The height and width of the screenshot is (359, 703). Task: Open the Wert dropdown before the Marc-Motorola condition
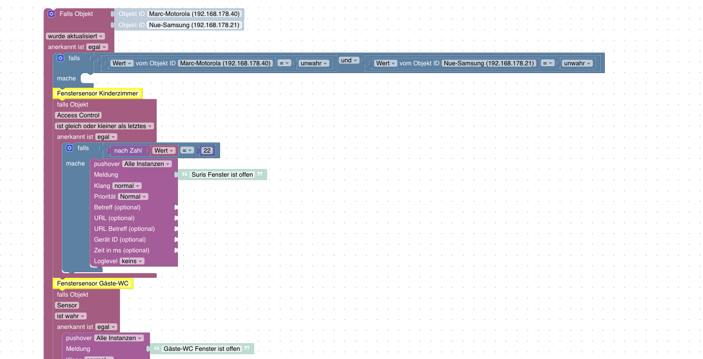(122, 63)
